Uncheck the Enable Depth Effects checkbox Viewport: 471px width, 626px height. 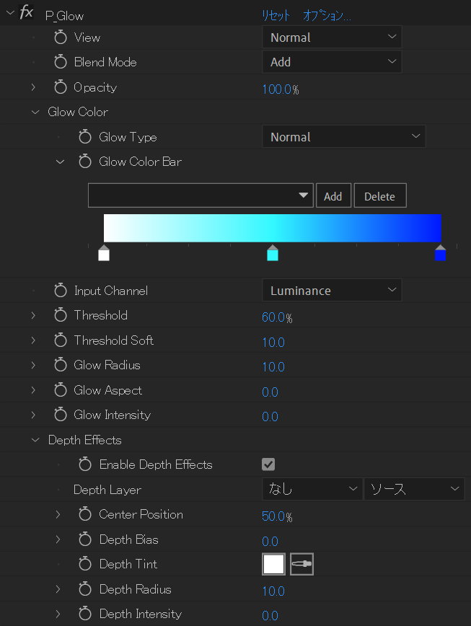[x=268, y=464]
